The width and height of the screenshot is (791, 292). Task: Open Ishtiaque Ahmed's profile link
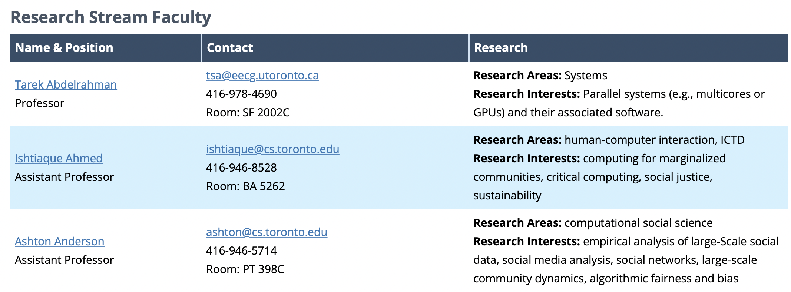coord(59,158)
